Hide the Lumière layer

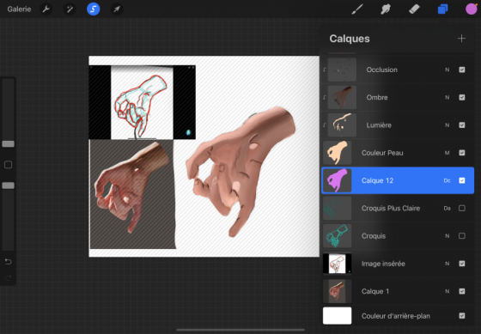462,125
